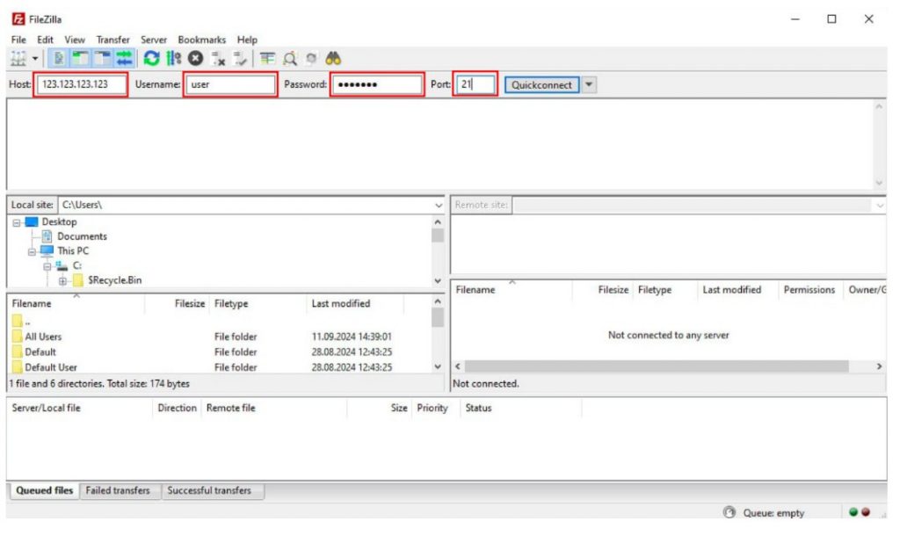Click the disconnect from server icon
This screenshot has width=900, height=536.
218,59
